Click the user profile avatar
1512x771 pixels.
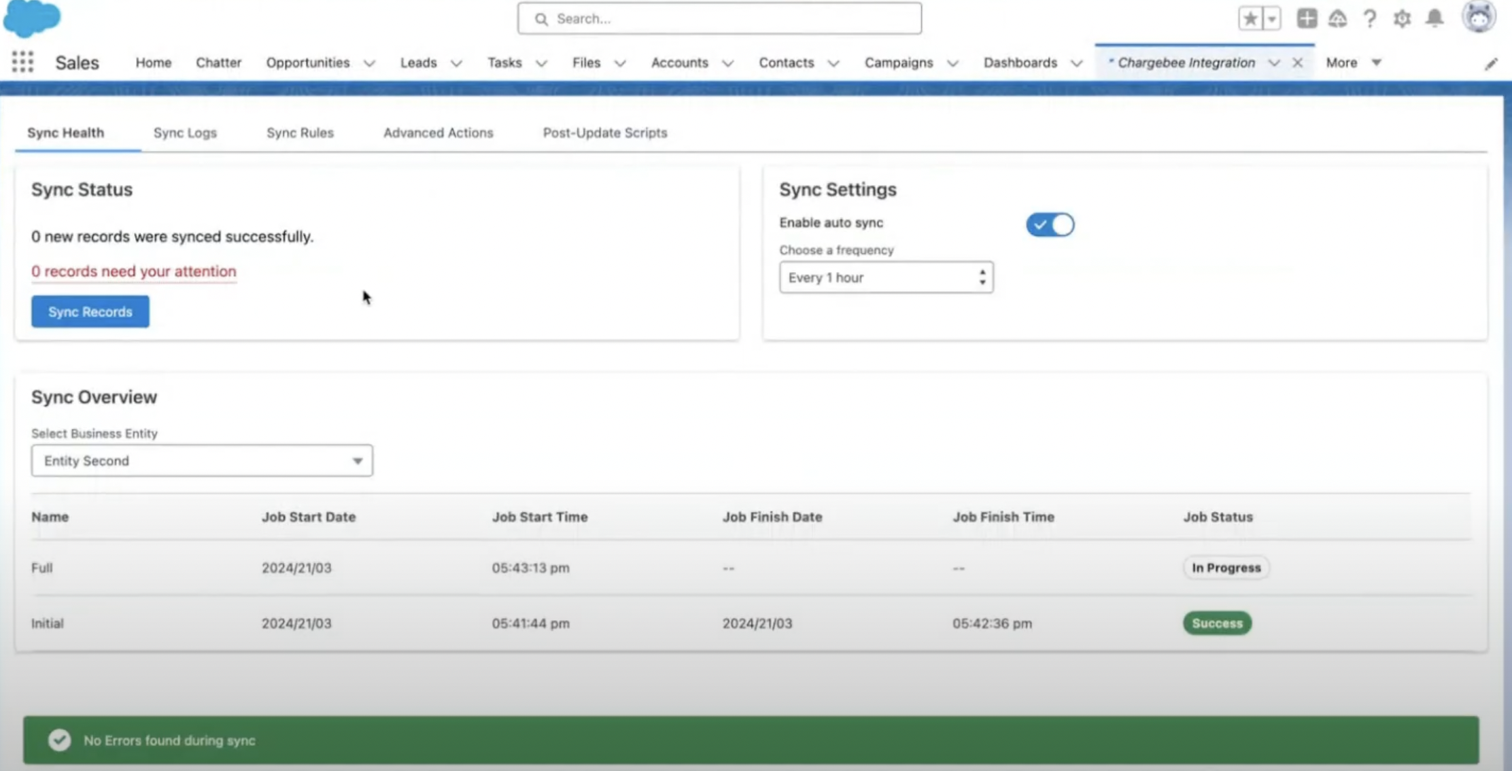coord(1479,17)
